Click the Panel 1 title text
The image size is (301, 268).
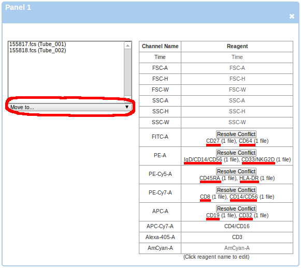(x=18, y=7)
